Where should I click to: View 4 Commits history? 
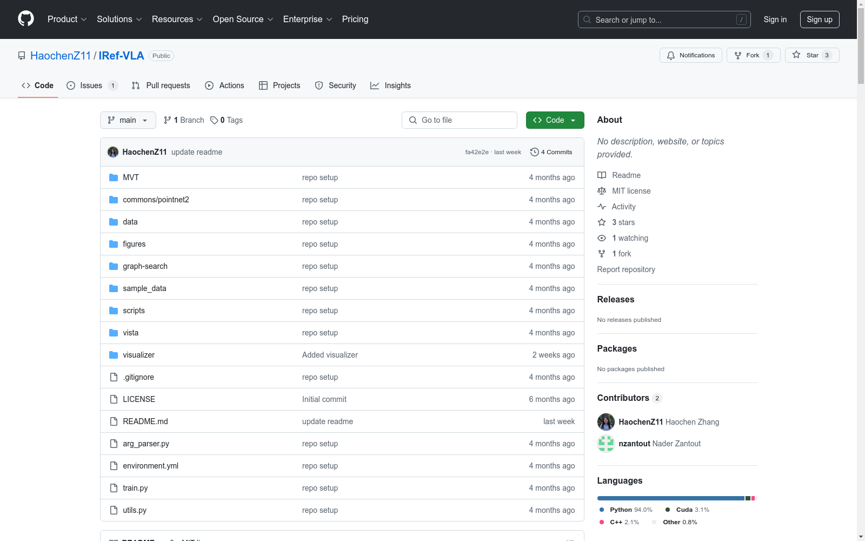(x=551, y=152)
